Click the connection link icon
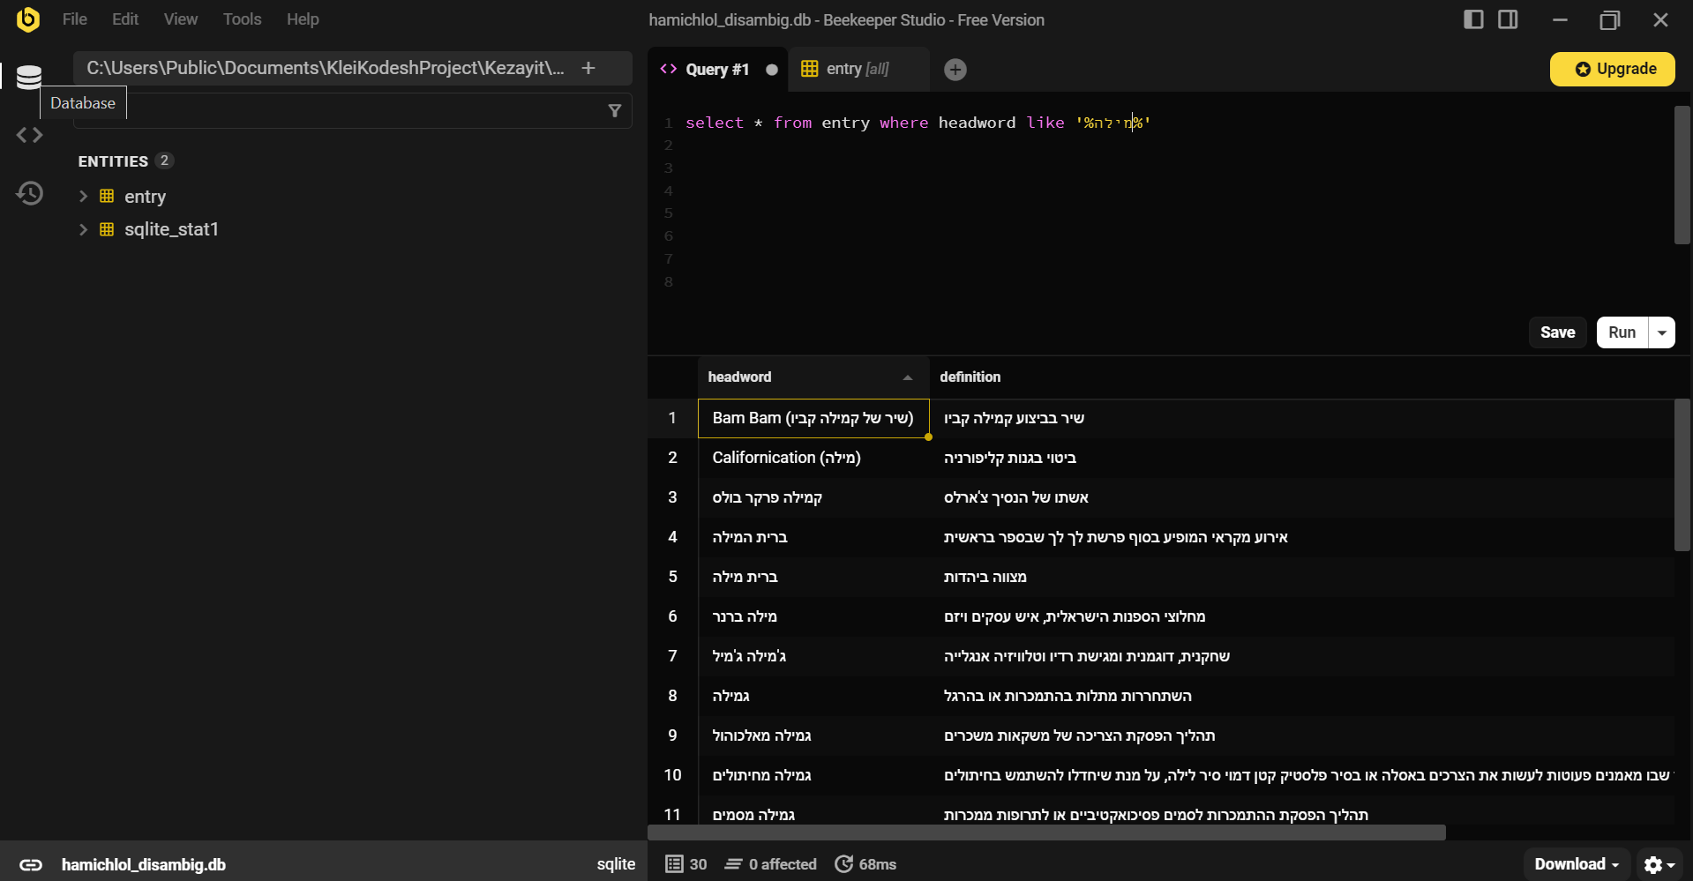Viewport: 1693px width, 881px height. [x=31, y=864]
